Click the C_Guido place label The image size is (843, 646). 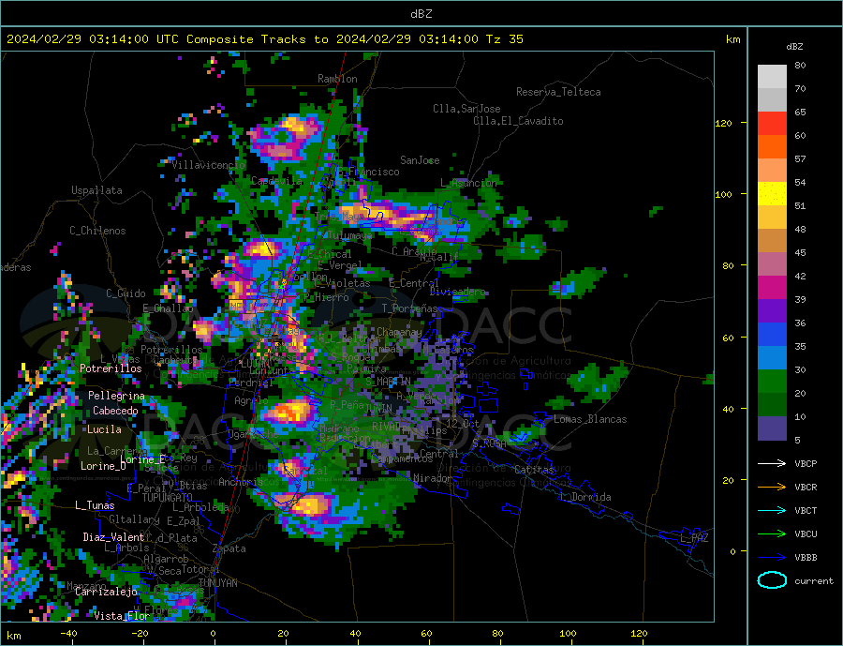pyautogui.click(x=126, y=293)
